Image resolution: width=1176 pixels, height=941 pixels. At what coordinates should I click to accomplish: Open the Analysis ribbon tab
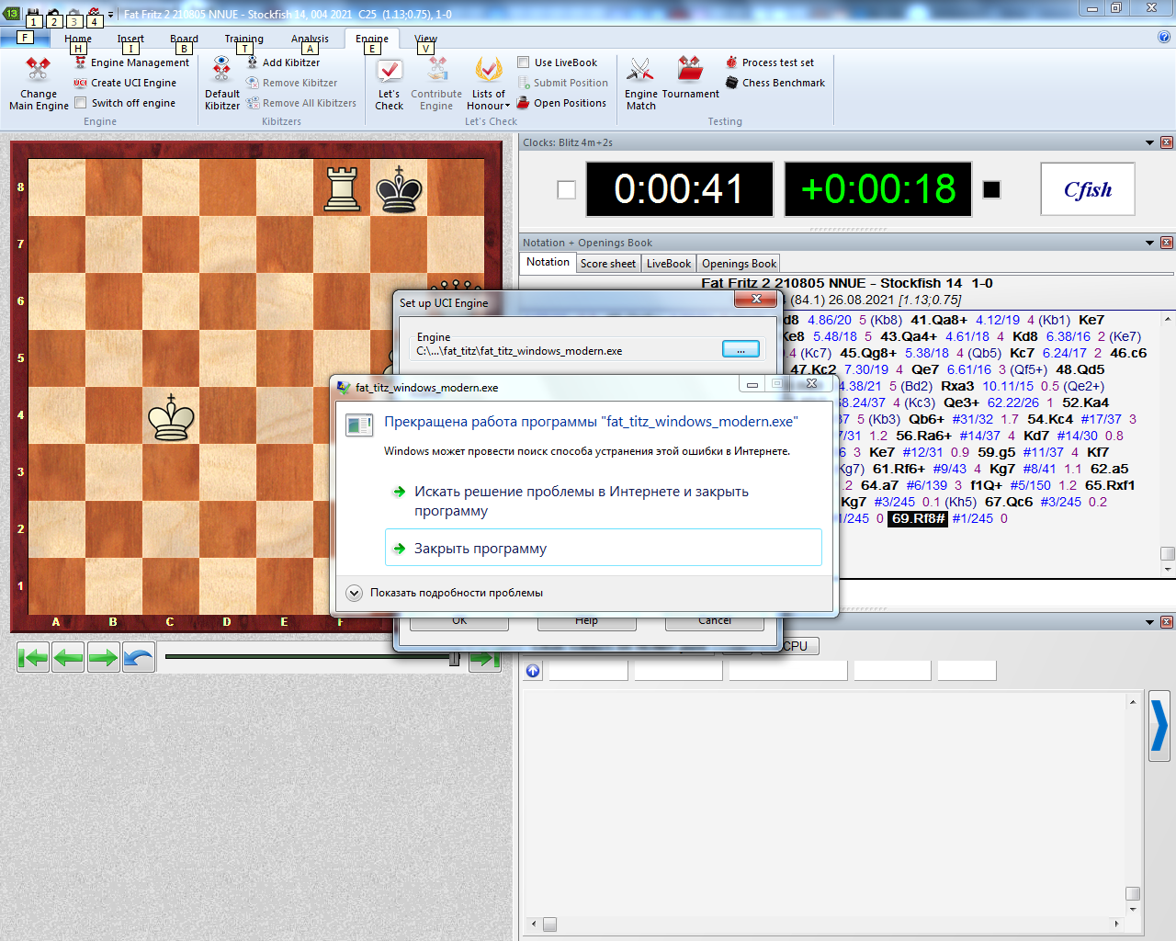[x=310, y=39]
